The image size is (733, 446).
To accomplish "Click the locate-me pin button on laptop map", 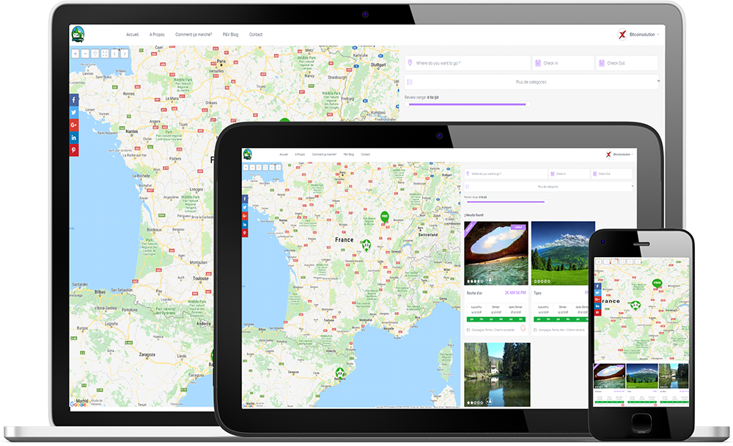I will pos(95,53).
